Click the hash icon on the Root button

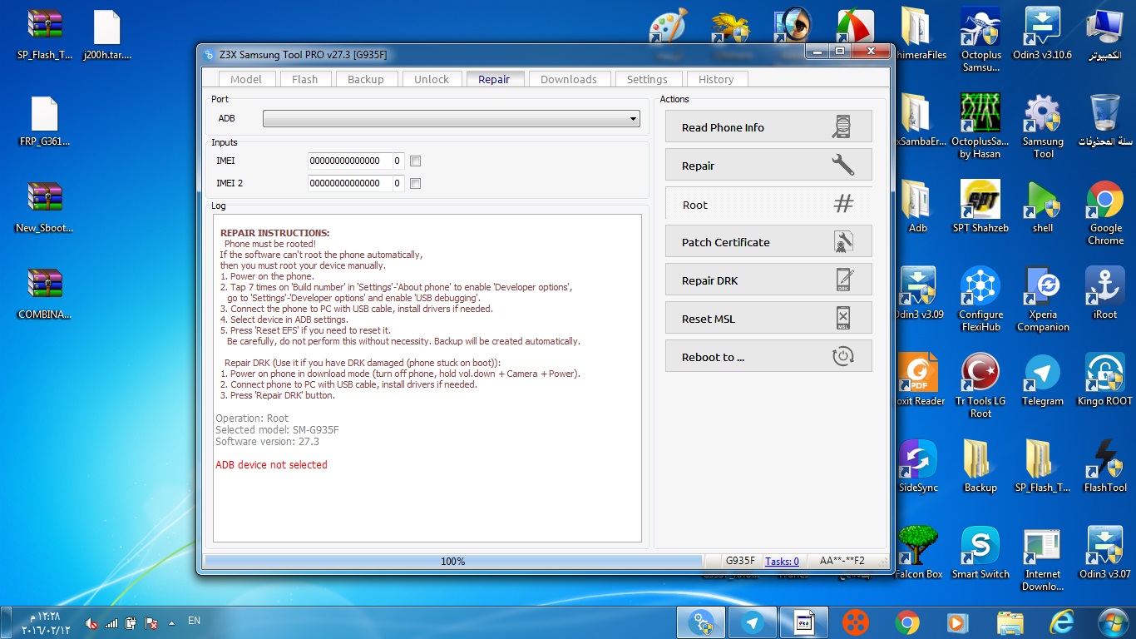click(x=843, y=203)
